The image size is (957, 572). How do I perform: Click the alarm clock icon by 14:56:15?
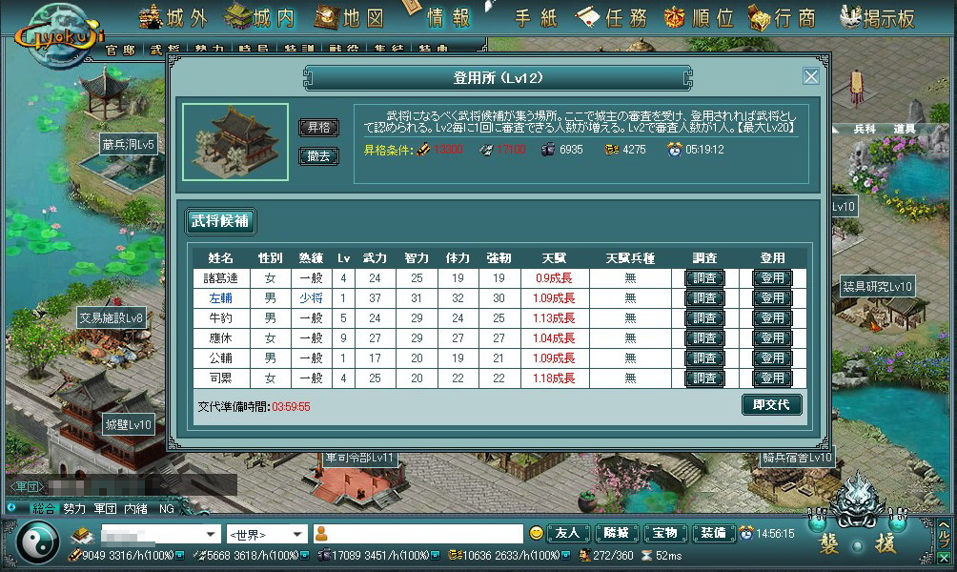745,534
